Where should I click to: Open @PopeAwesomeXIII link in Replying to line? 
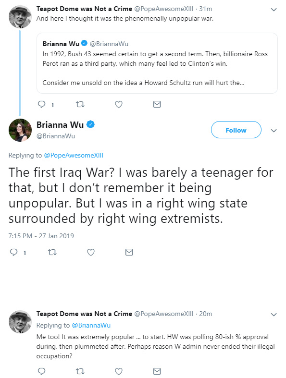(74, 155)
